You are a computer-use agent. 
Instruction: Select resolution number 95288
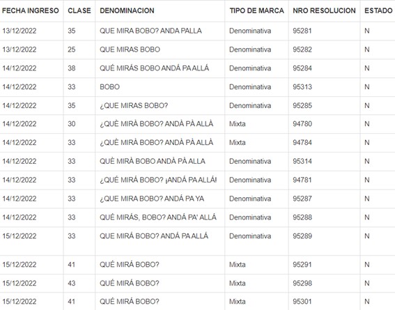(x=302, y=217)
